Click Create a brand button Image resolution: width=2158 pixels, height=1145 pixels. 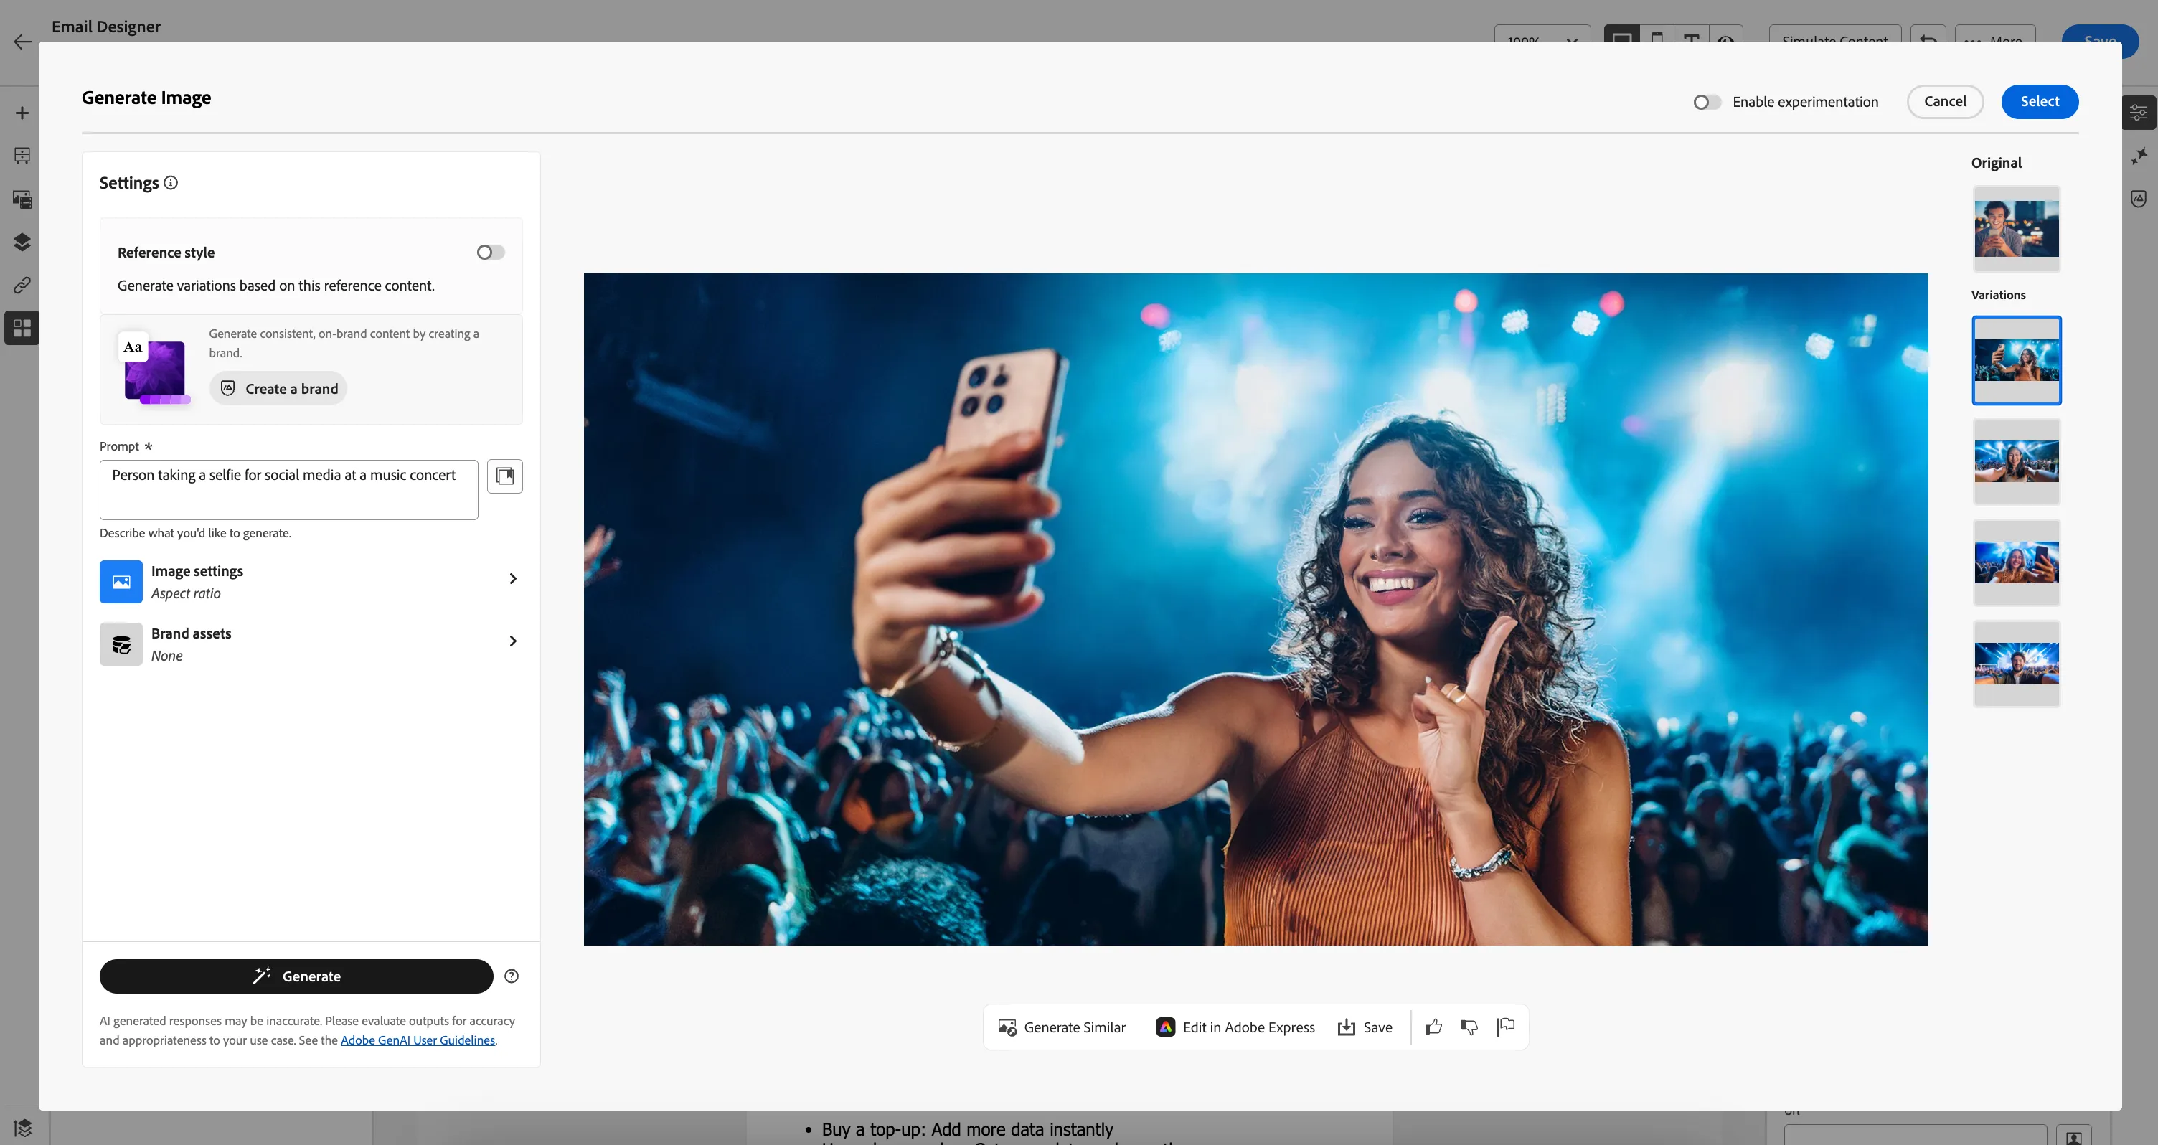pos(278,389)
